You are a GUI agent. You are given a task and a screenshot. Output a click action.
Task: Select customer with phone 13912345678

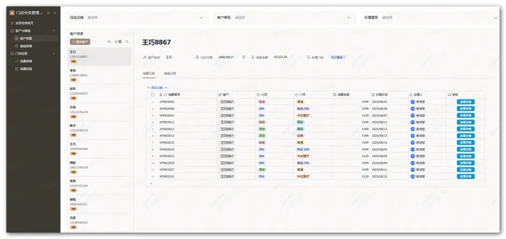99,130
